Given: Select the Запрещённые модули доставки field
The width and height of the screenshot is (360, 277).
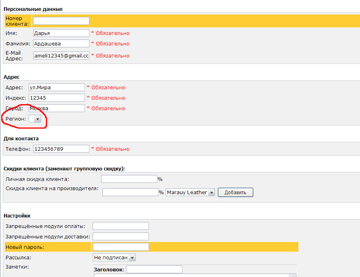Looking at the screenshot, I should click(120, 236).
